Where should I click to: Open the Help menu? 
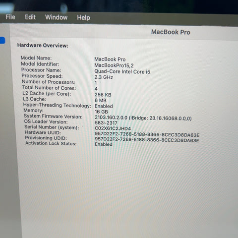pyautogui.click(x=83, y=18)
